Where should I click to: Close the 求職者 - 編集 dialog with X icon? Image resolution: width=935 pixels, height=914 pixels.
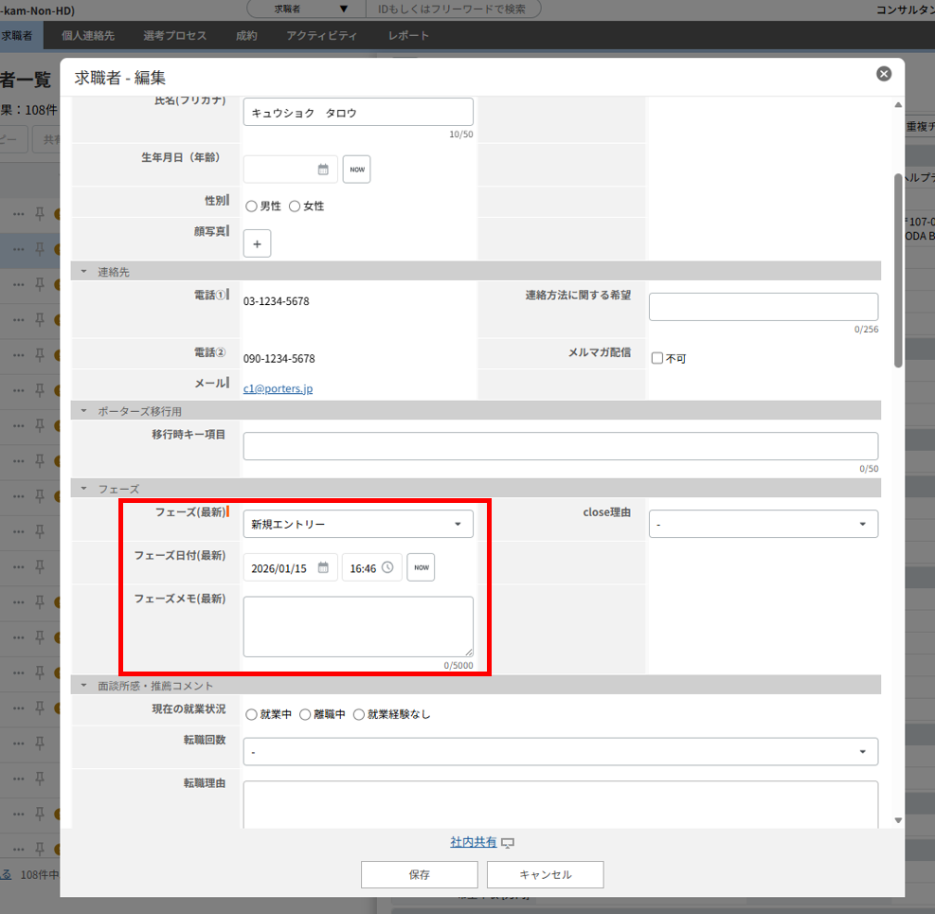tap(883, 74)
